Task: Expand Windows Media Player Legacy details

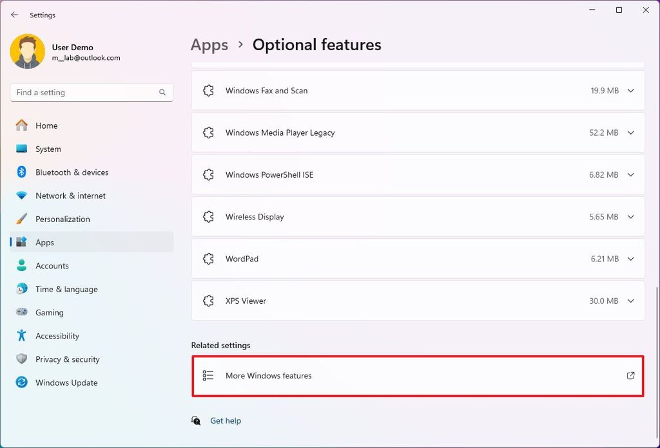Action: [x=631, y=133]
